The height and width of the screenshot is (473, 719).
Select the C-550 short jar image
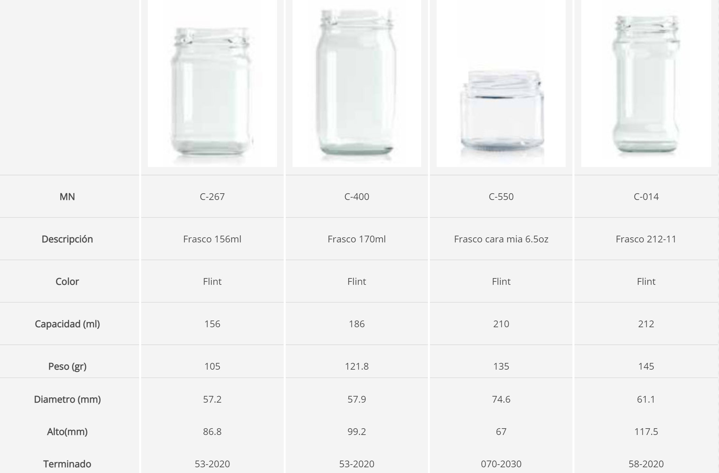click(x=501, y=111)
